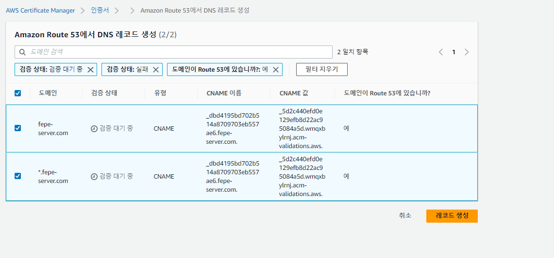Remove the Route 53 domain filter chip
554x258 pixels.
click(276, 69)
